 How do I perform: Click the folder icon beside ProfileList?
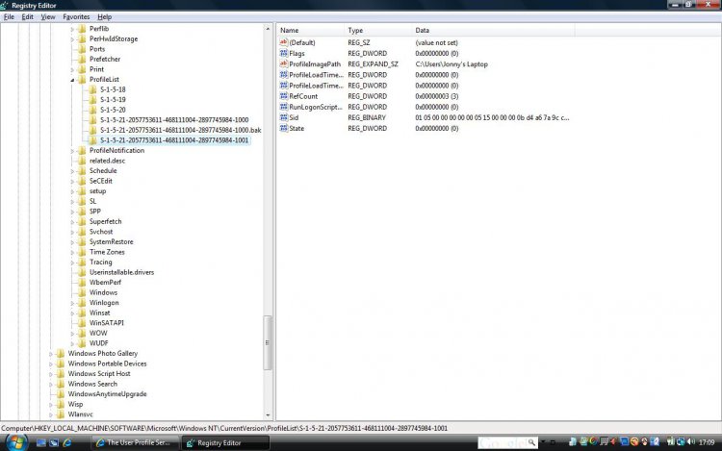click(82, 79)
